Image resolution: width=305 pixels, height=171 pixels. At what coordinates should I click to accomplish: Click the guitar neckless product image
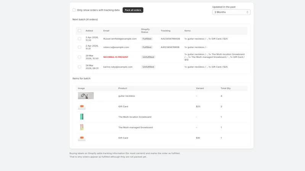click(86, 96)
